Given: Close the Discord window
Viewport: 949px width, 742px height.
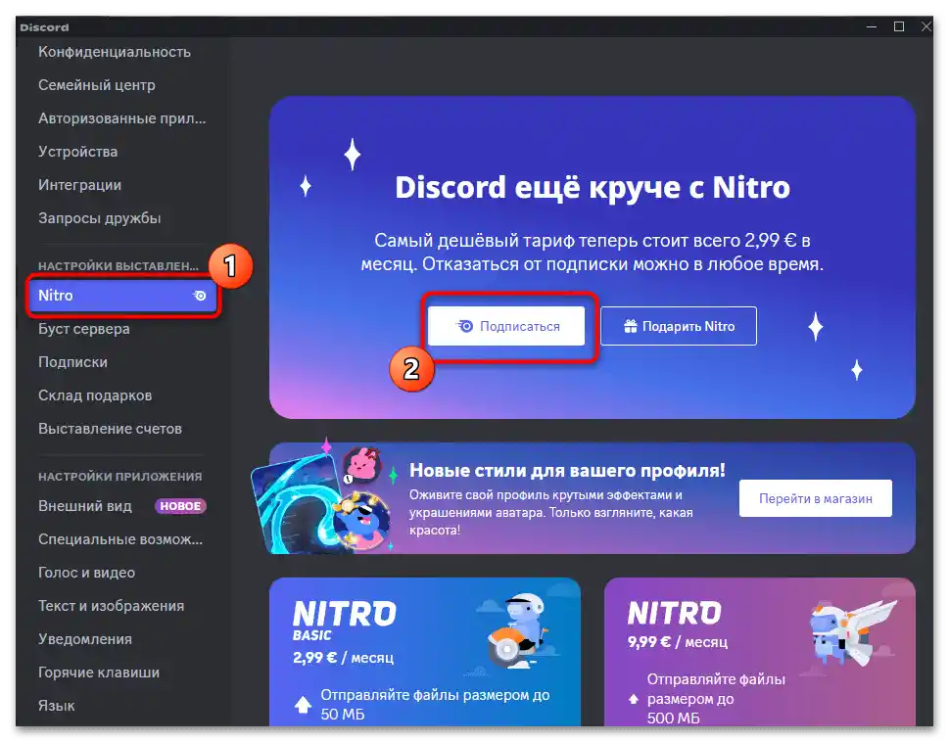Looking at the screenshot, I should (x=925, y=26).
